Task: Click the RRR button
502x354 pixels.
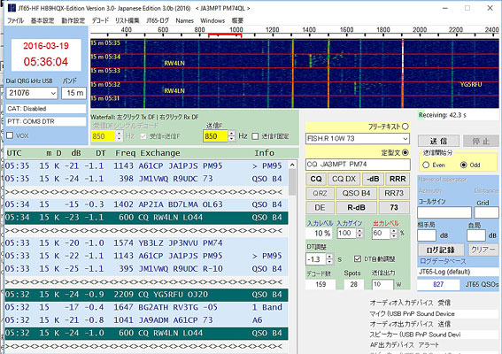Action: pyautogui.click(x=398, y=179)
